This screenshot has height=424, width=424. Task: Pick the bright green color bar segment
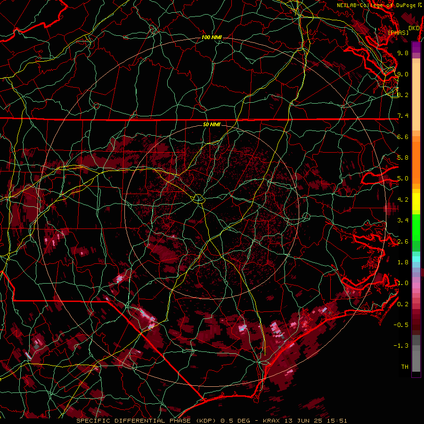tap(416, 227)
